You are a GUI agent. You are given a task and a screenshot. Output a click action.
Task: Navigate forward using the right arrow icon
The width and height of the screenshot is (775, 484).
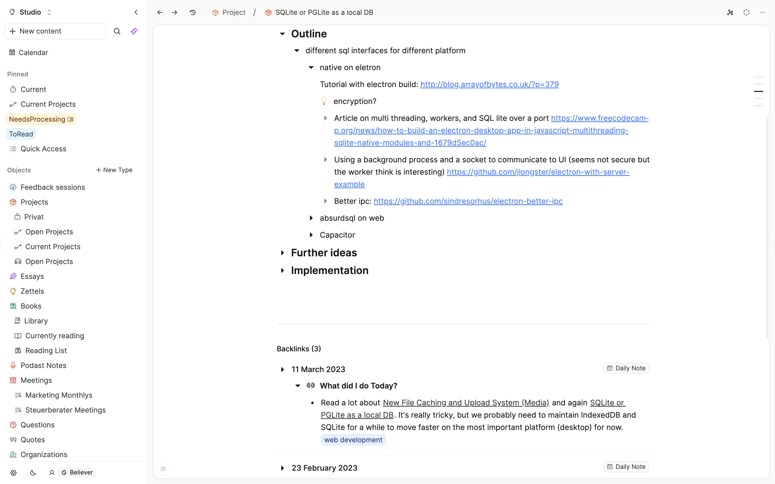[x=175, y=12]
